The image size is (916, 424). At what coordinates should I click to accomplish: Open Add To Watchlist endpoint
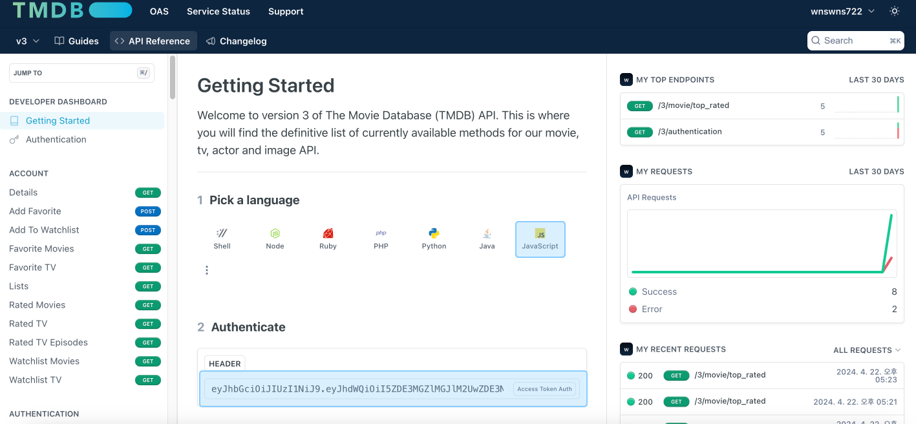(84, 230)
